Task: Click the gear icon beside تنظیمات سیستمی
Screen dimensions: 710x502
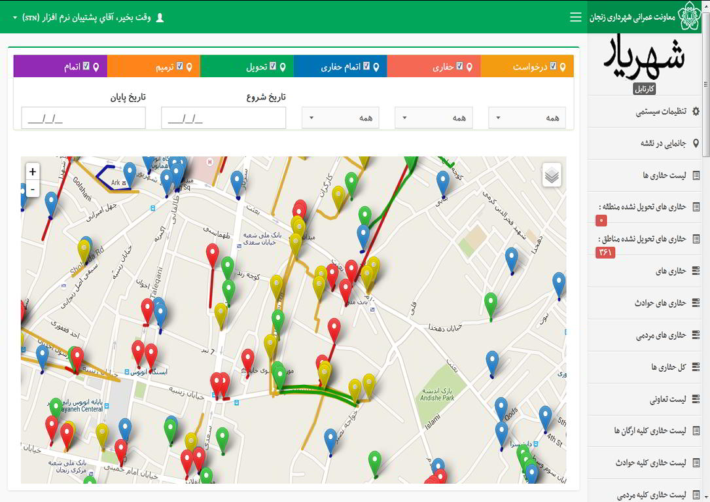Action: coord(696,111)
